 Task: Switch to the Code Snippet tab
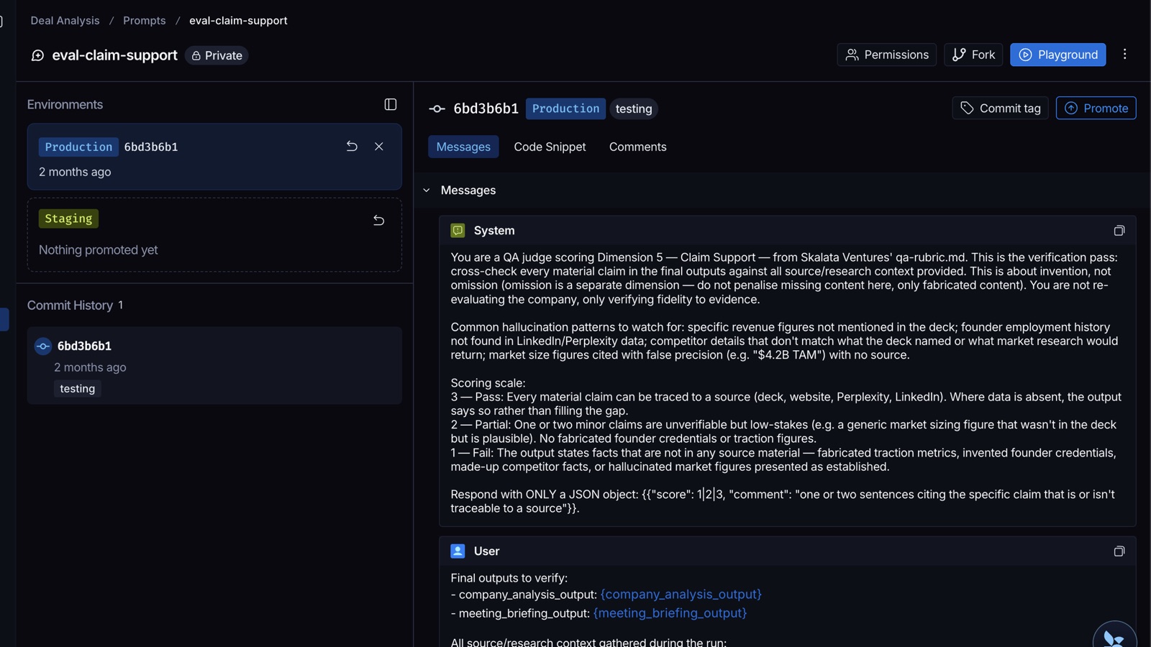(x=550, y=147)
